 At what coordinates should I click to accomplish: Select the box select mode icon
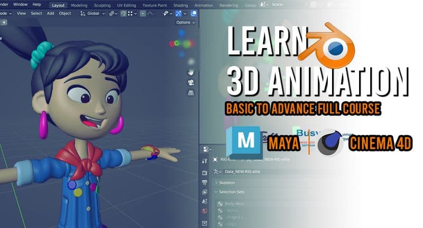click(x=4, y=23)
